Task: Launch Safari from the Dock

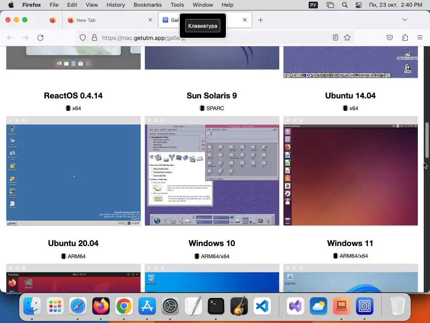Action: click(x=78, y=306)
